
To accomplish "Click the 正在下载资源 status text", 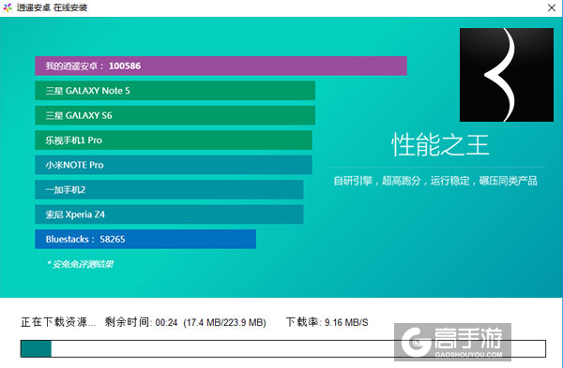I will point(58,322).
